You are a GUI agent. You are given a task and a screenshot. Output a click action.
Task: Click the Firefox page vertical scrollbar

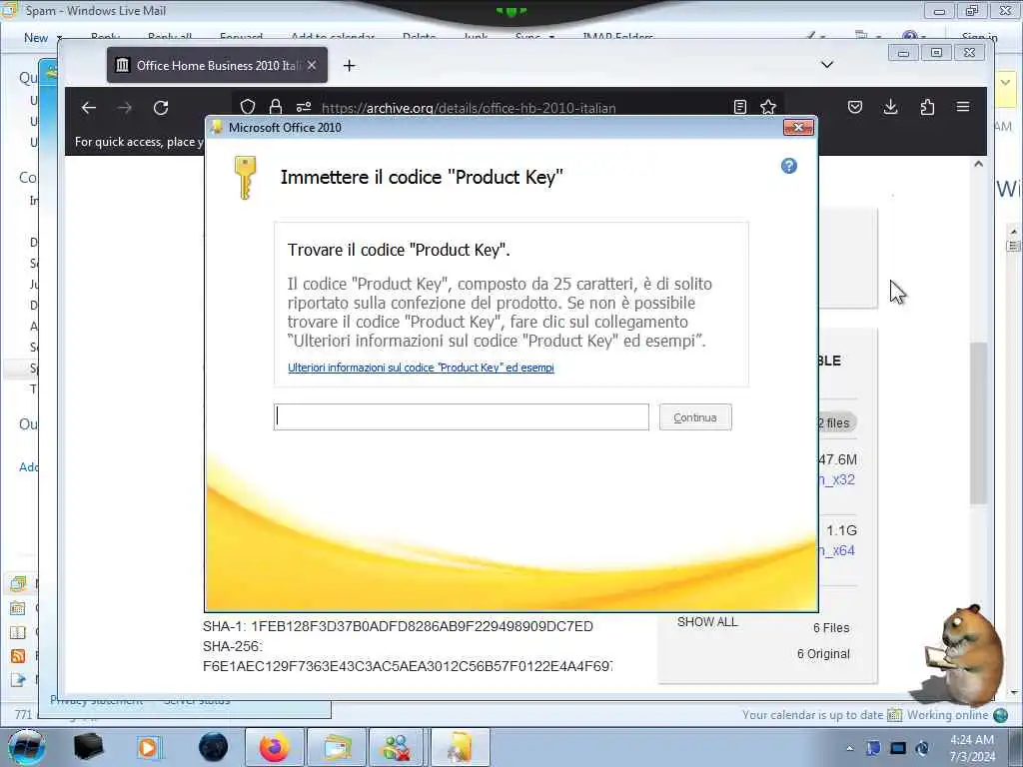(x=978, y=422)
